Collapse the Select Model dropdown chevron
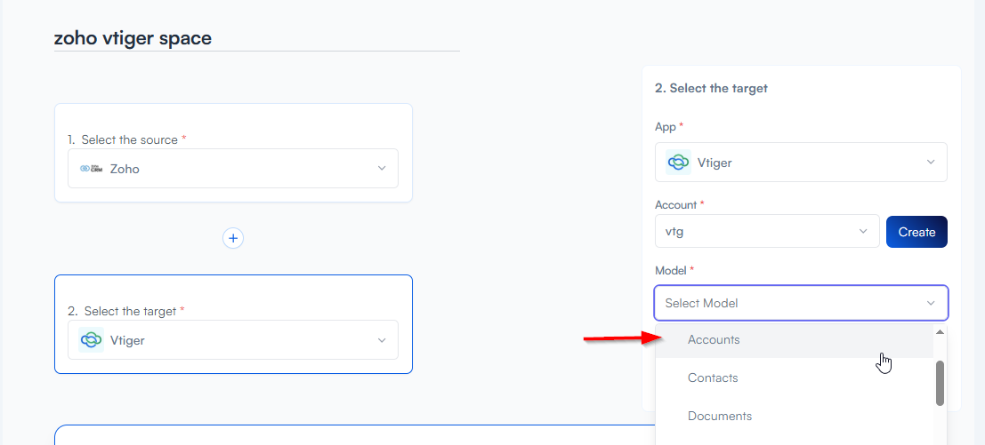The width and height of the screenshot is (985, 445). tap(931, 303)
